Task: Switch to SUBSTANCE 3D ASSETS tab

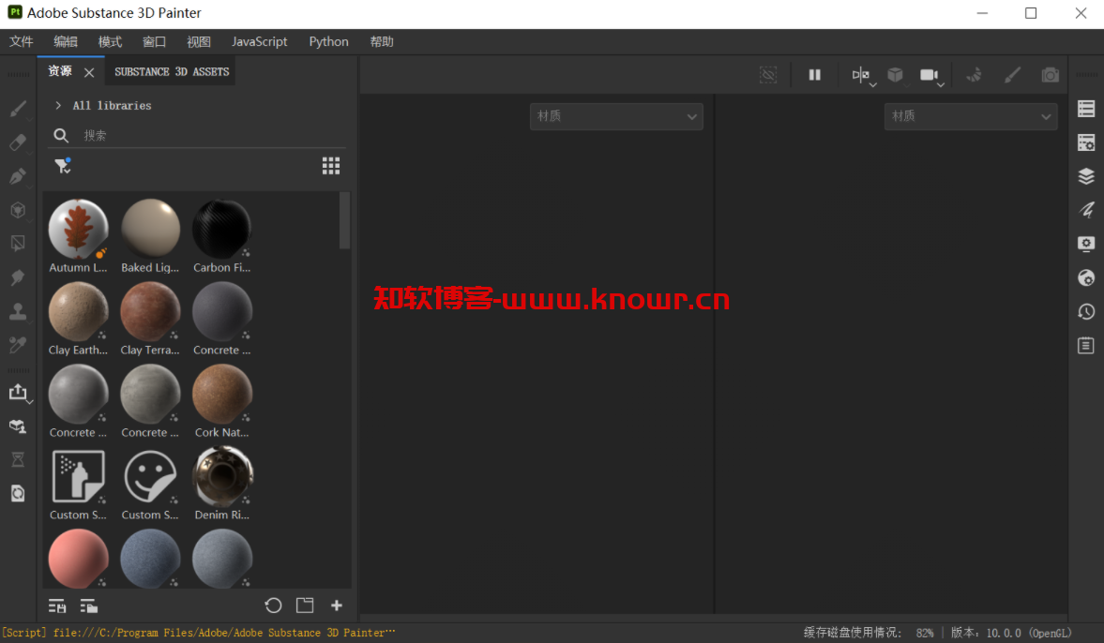Action: point(172,72)
